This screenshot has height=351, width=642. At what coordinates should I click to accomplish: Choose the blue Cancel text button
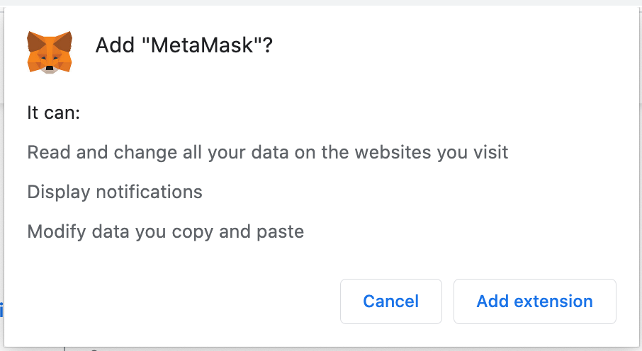pos(390,301)
